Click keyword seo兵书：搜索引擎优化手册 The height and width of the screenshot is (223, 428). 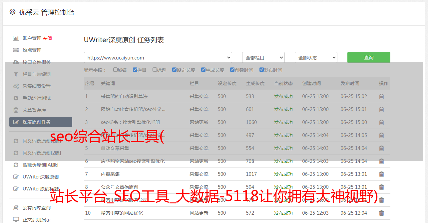131,122
